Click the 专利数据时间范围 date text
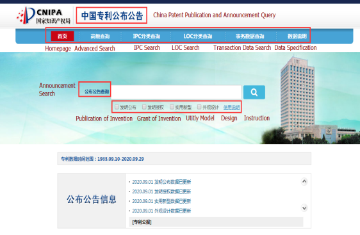This screenshot has width=360, height=235. click(x=102, y=159)
